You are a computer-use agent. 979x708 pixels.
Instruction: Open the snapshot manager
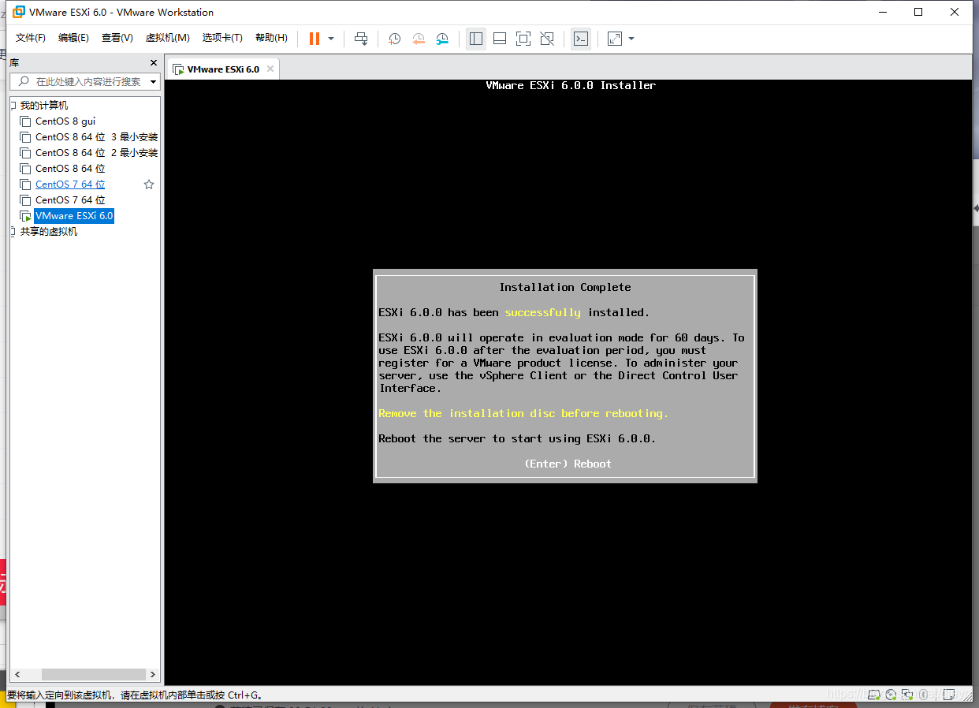(443, 39)
